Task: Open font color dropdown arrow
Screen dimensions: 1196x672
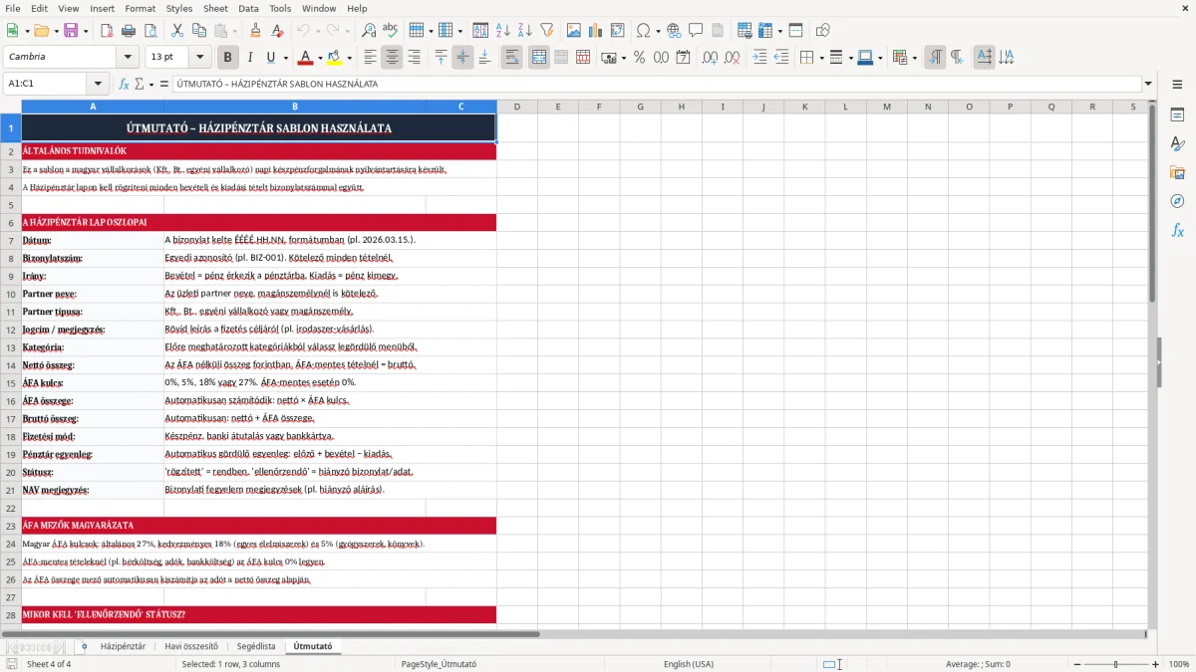Action: 320,58
